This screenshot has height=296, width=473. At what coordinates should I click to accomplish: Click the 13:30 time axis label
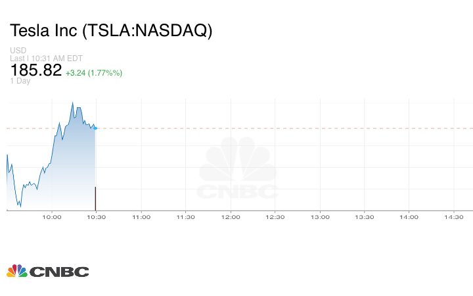click(364, 217)
